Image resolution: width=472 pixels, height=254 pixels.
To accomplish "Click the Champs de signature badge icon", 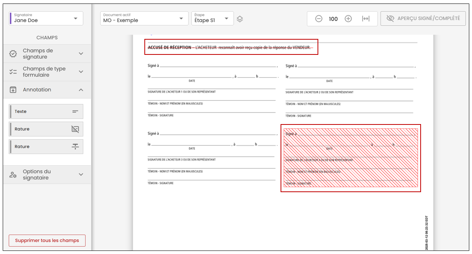I will (x=13, y=54).
